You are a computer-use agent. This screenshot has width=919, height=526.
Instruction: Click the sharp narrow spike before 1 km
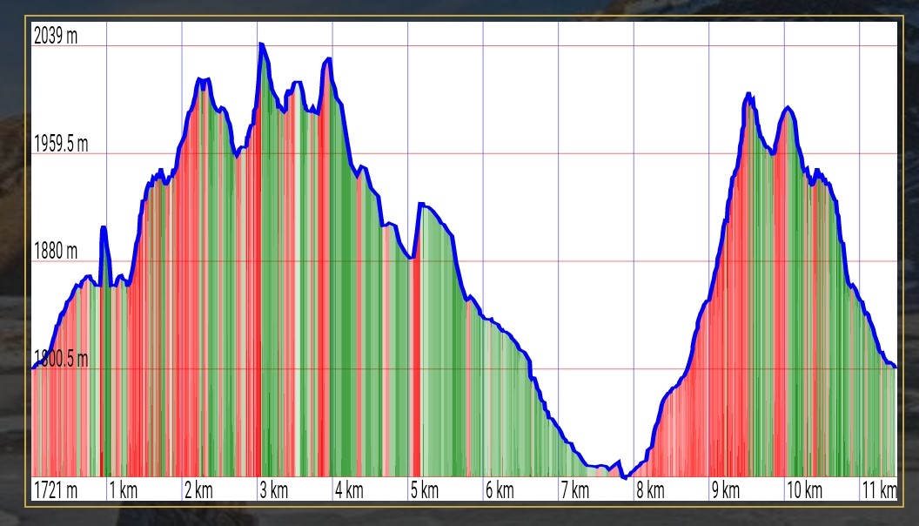(104, 227)
